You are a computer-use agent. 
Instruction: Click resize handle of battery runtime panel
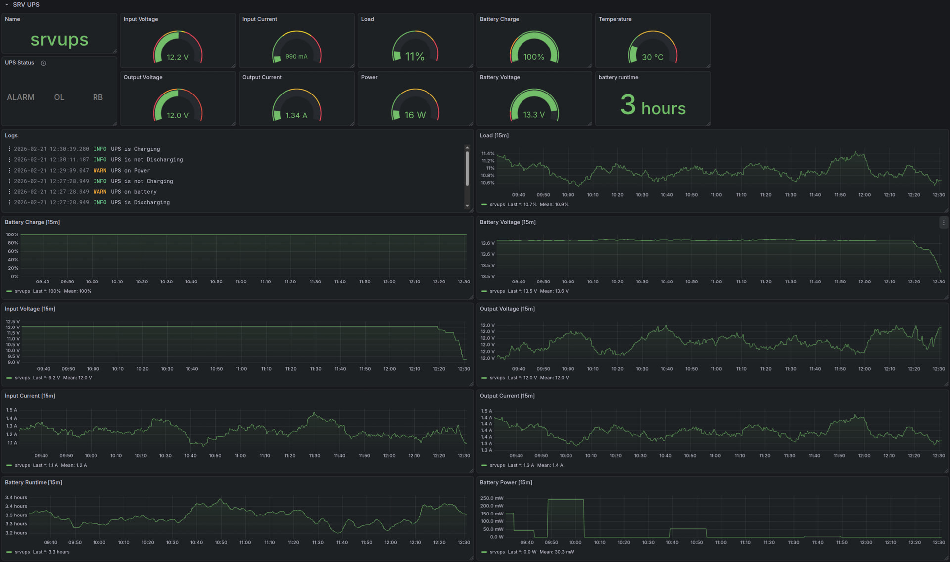[708, 124]
